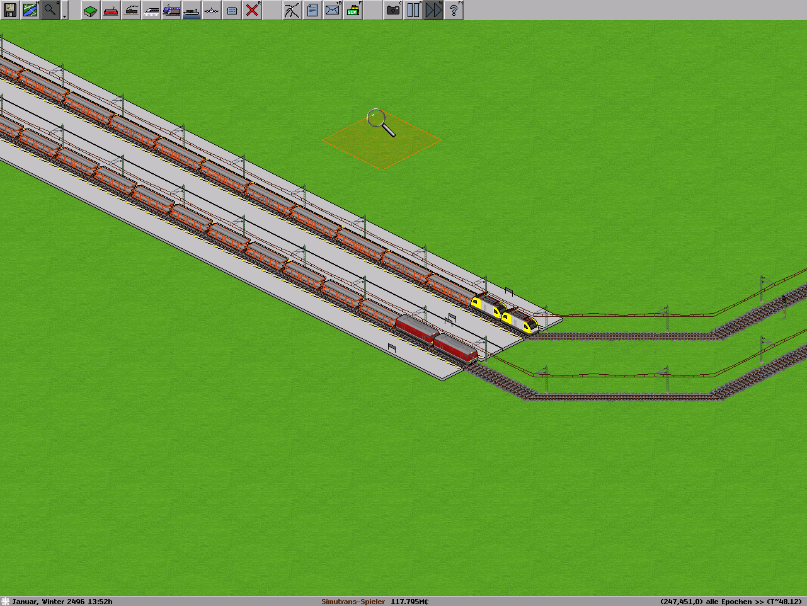Open the save/load game disk menu
This screenshot has width=807, height=606.
tap(10, 10)
